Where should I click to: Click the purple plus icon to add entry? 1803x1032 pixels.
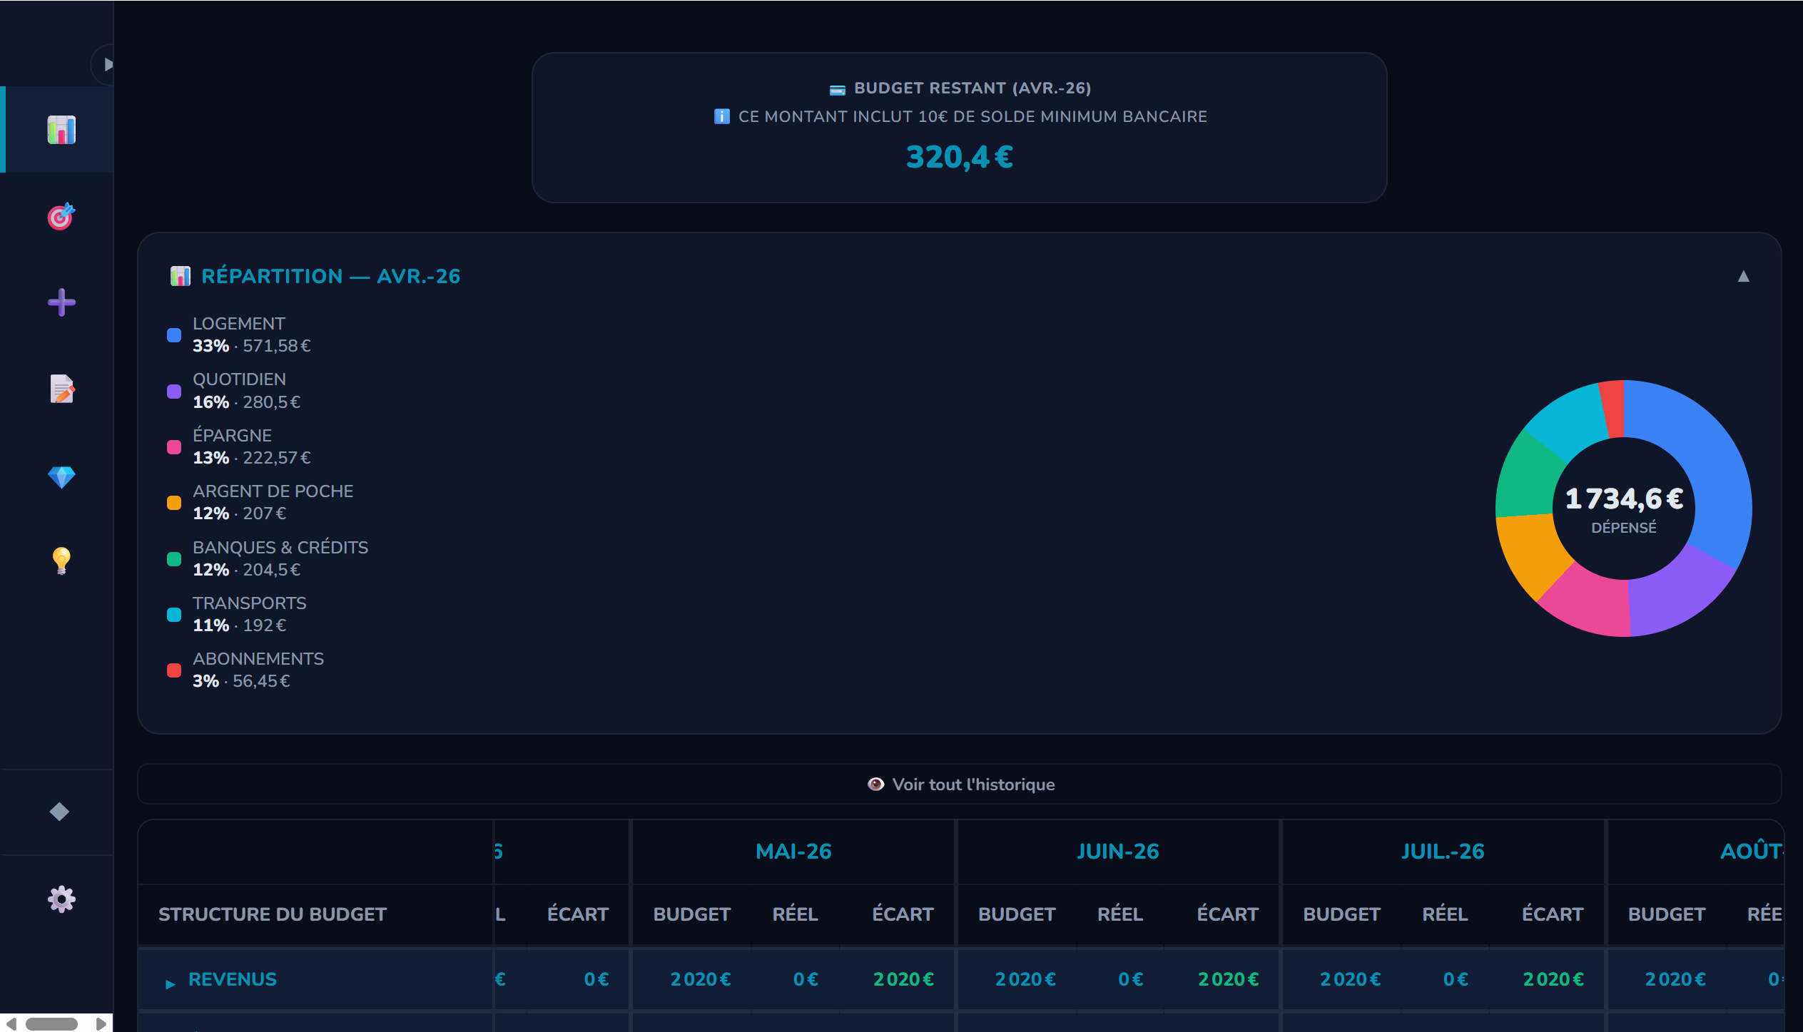point(61,302)
